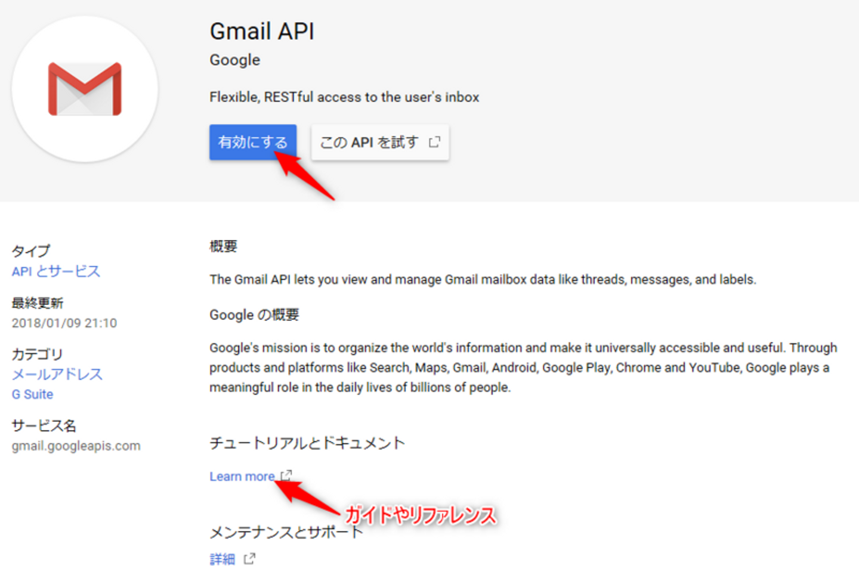Click the チュートリアルとドキュメント heading
This screenshot has width=859, height=584.
coord(307,443)
